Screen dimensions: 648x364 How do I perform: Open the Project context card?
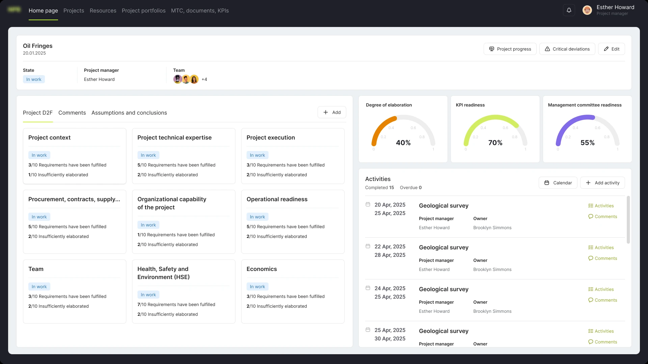[75, 156]
